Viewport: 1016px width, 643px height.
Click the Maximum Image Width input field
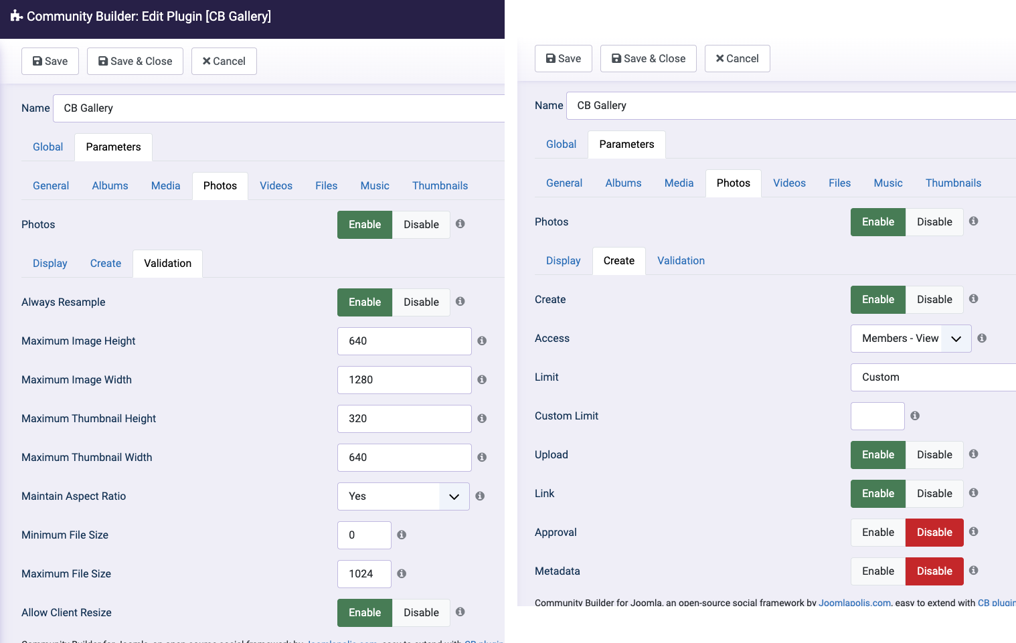pyautogui.click(x=404, y=380)
